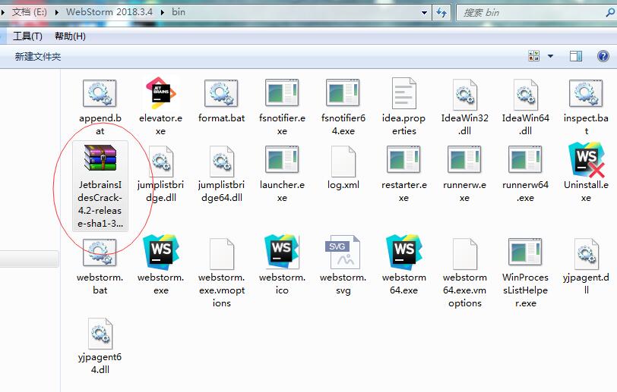Select the launcher.exe icon

282,159
